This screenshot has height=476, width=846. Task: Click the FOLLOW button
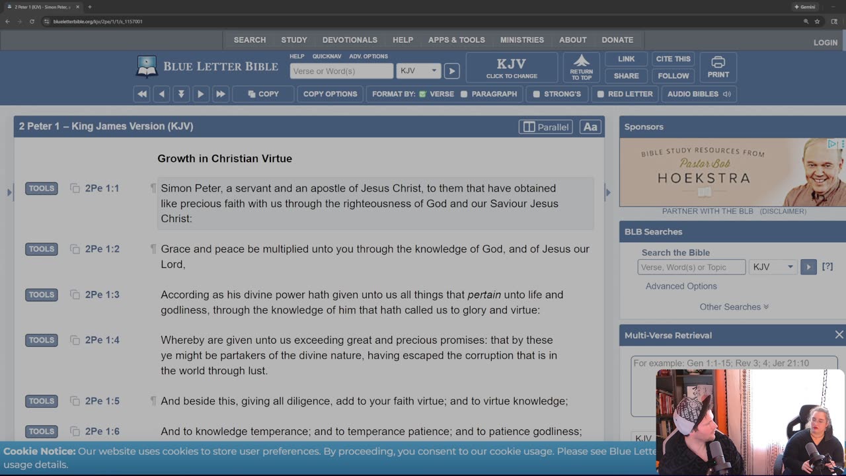click(673, 76)
